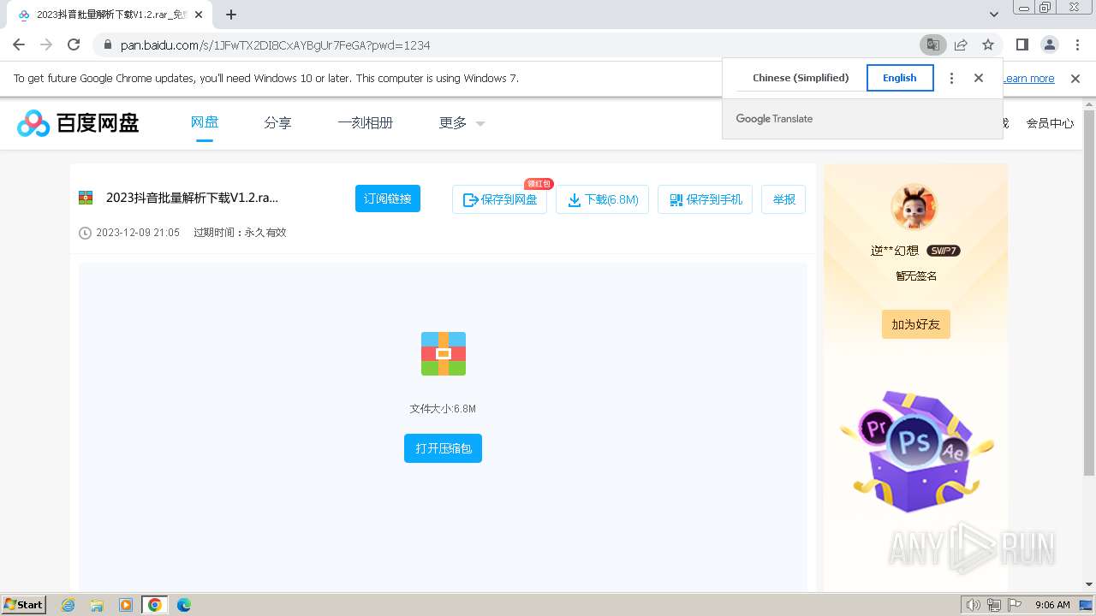Viewport: 1096px width, 616px height.
Task: Open the Windows Start menu
Action: (x=24, y=604)
